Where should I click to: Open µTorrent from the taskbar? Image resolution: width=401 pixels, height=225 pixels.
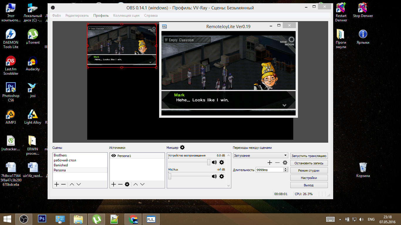click(x=97, y=219)
